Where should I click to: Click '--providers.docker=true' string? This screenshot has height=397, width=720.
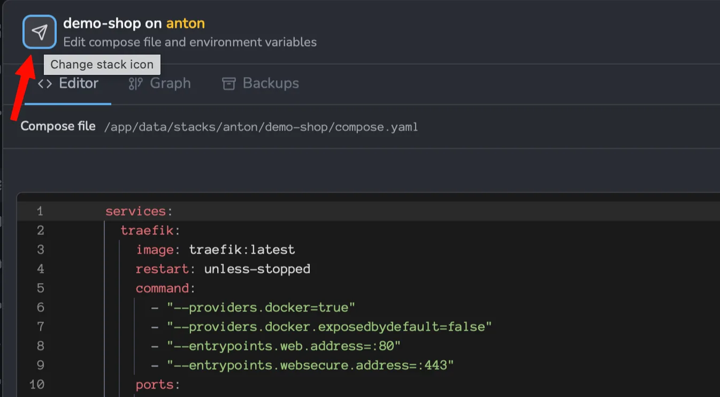(x=261, y=308)
